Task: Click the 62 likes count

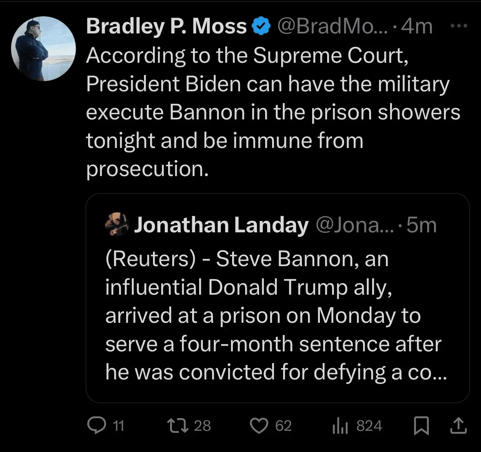Action: coord(284,426)
